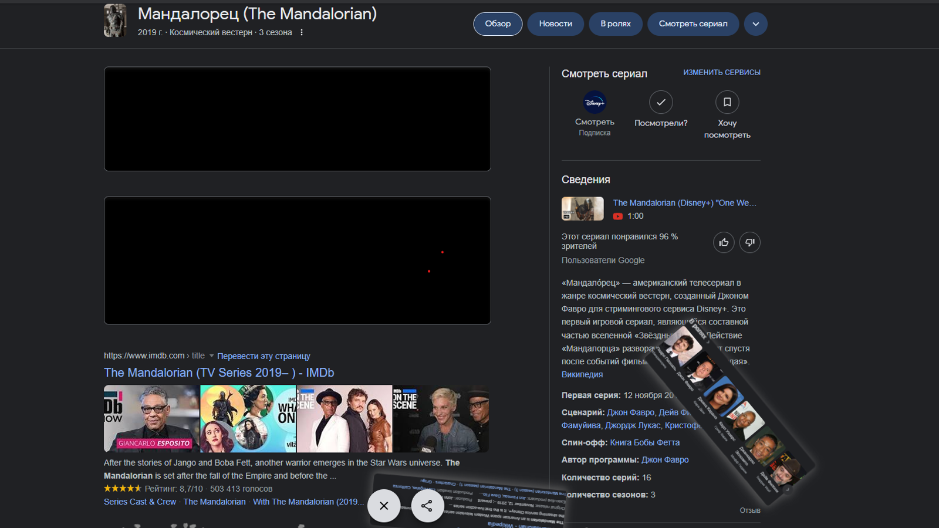Expand more tabs with the chevron button
This screenshot has width=939, height=528.
point(756,24)
